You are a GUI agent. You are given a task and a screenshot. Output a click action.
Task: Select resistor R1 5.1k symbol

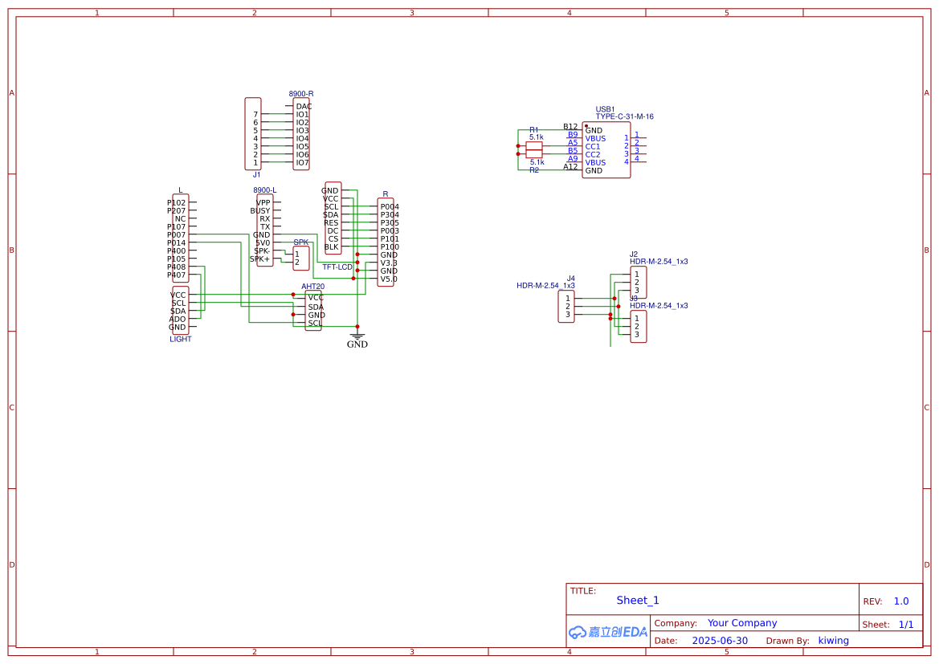click(x=534, y=146)
